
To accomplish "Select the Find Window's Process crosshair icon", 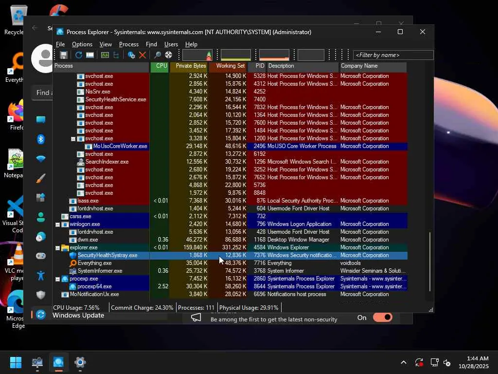I will [x=169, y=55].
